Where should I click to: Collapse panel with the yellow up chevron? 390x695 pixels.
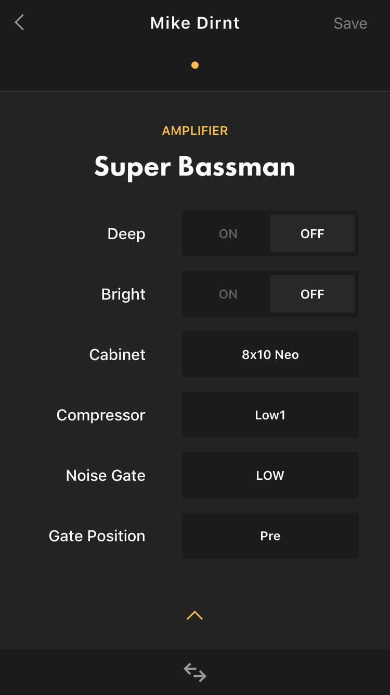click(x=194, y=615)
